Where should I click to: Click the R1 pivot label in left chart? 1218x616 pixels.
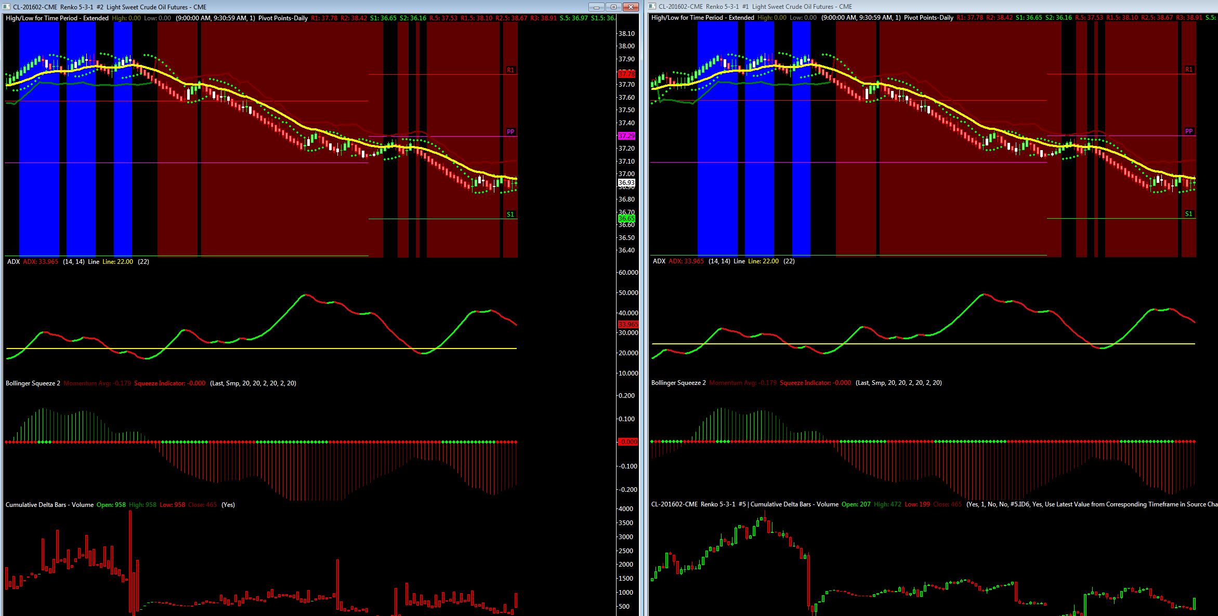coord(510,70)
